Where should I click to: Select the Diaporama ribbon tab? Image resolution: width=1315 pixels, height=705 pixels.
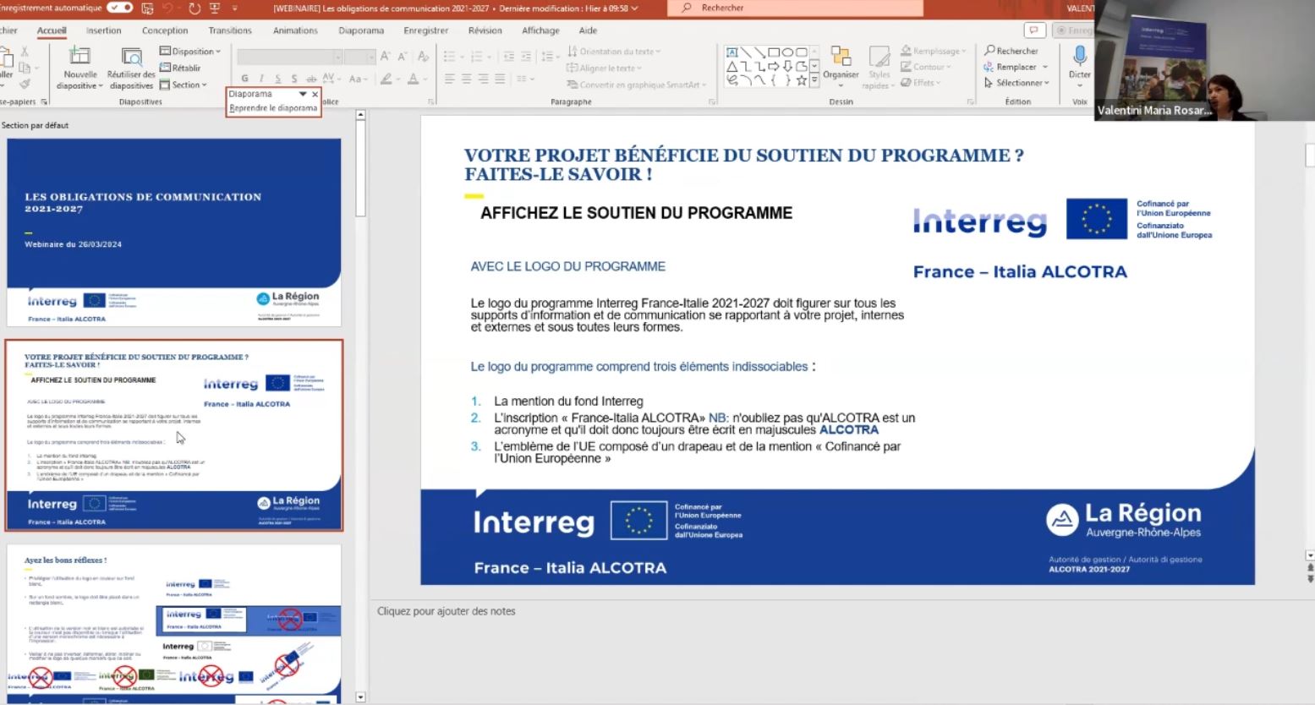(361, 30)
